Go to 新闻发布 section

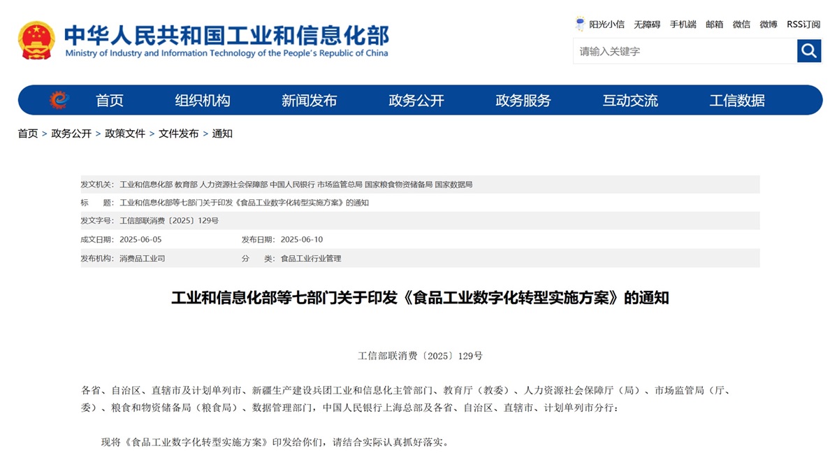pyautogui.click(x=309, y=101)
